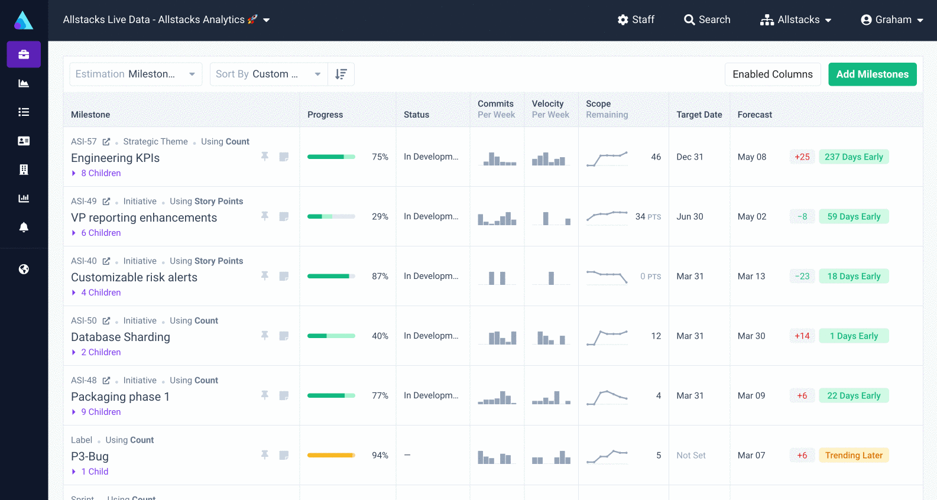This screenshot has height=500, width=937.
Task: Toggle the sort direction icon
Action: (x=341, y=74)
